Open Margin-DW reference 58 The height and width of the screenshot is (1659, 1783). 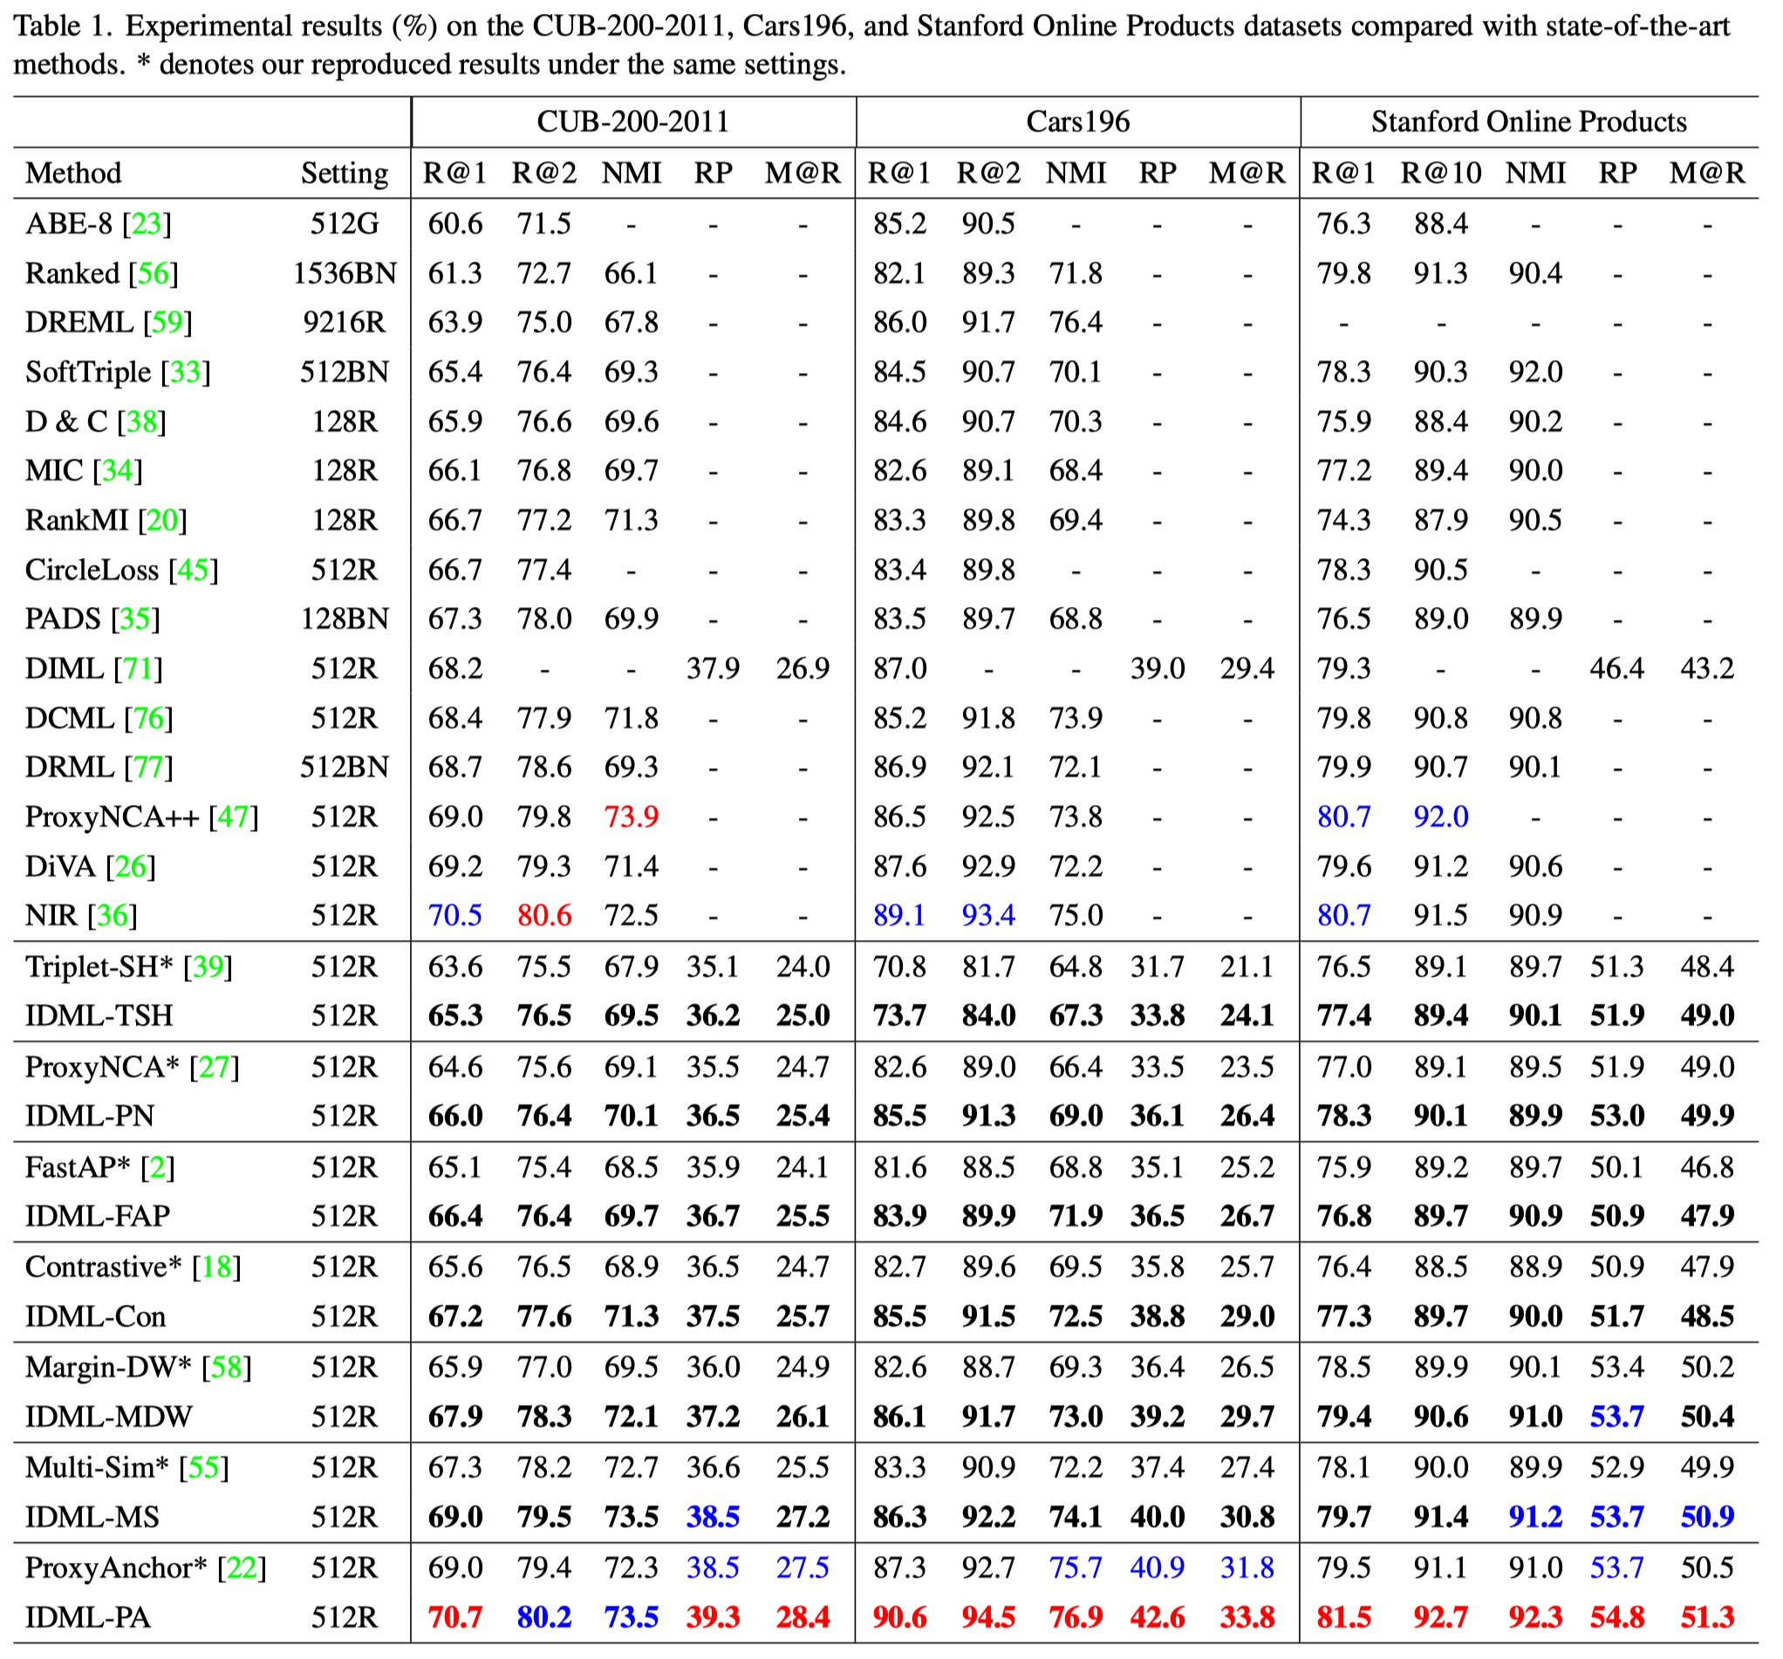[x=226, y=1367]
